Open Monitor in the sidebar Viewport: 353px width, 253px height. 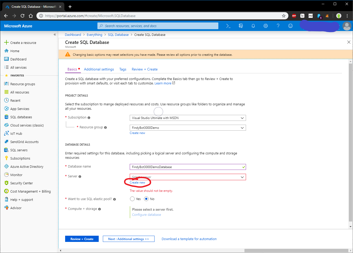[16, 175]
